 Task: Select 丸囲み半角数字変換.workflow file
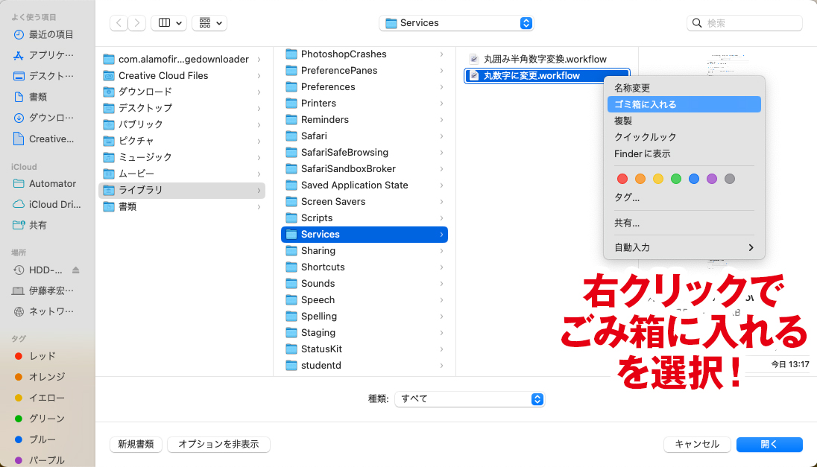point(544,59)
